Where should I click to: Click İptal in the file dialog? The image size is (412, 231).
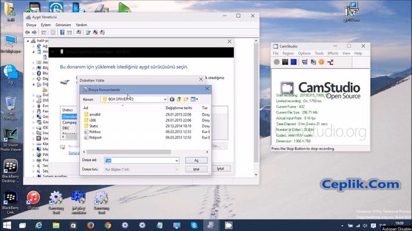click(196, 169)
